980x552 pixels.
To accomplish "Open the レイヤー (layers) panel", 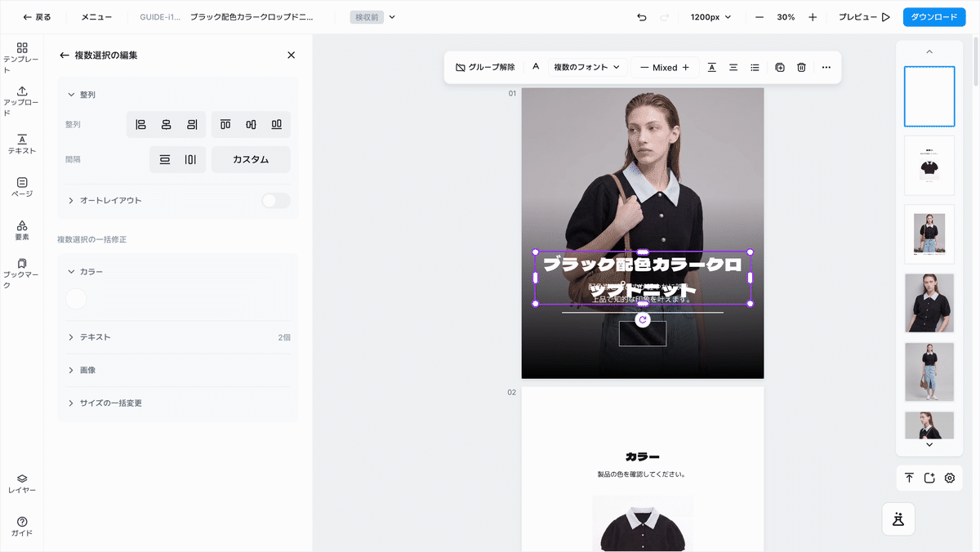I will [22, 483].
